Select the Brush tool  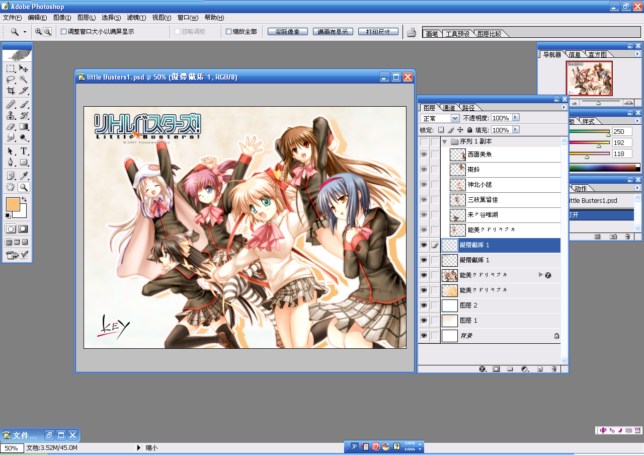[24, 104]
